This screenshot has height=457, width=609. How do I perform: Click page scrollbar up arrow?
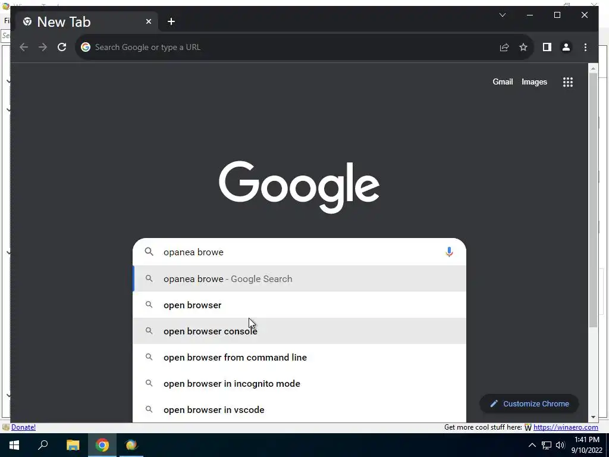coord(593,69)
